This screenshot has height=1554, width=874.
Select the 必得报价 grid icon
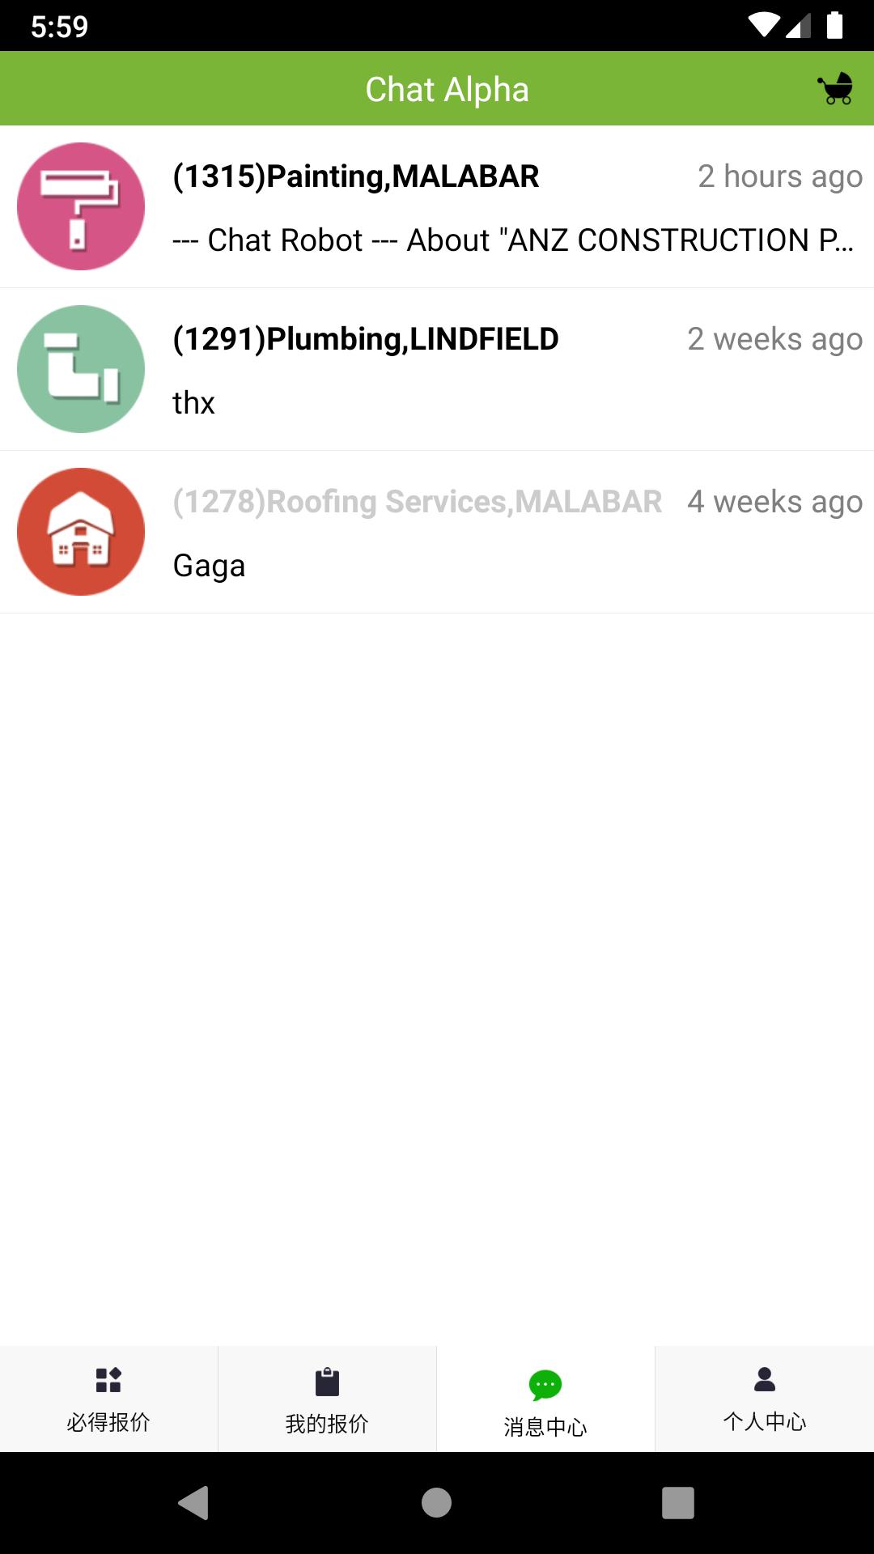coord(108,1380)
